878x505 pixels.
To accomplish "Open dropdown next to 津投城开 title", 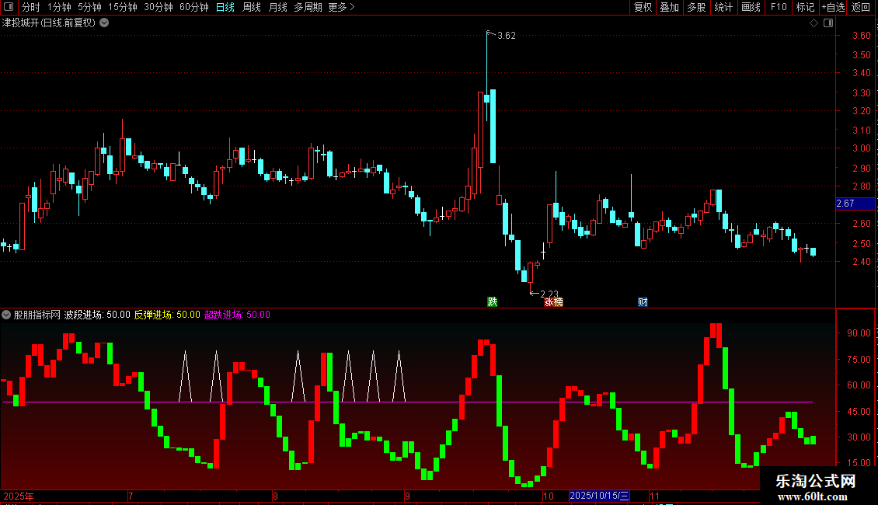I will point(104,23).
